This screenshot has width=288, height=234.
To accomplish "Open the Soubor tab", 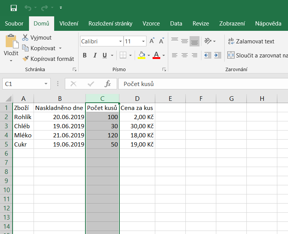I will pyautogui.click(x=14, y=24).
